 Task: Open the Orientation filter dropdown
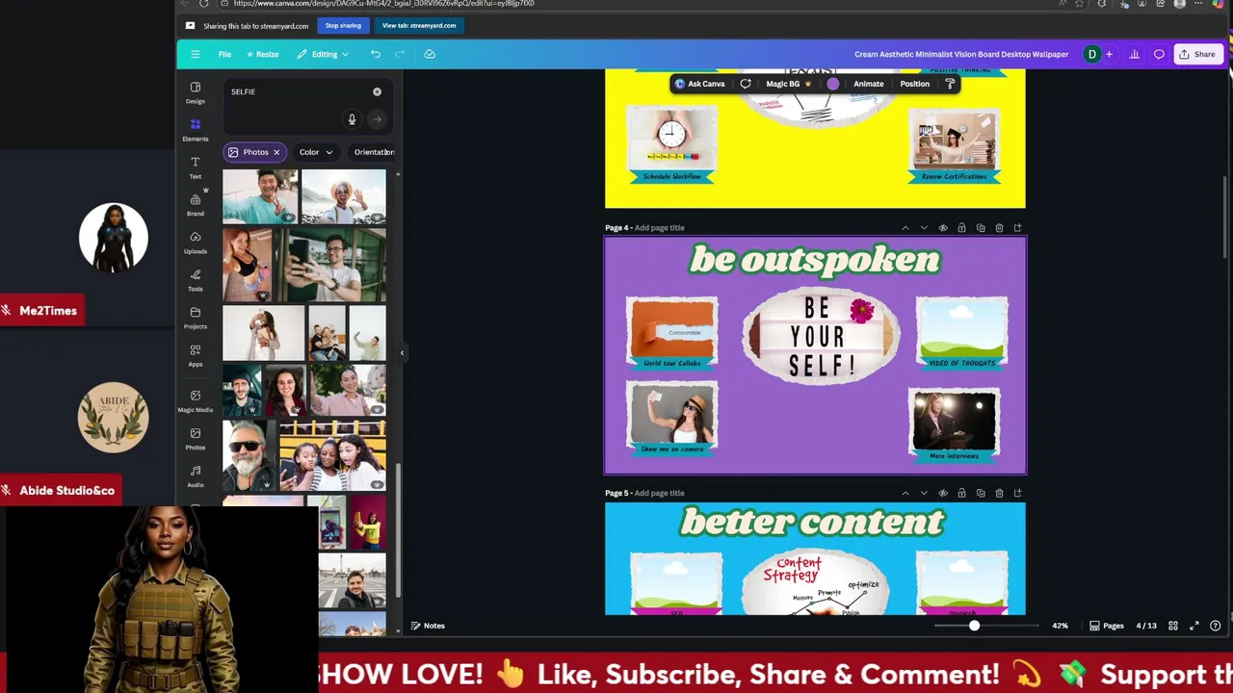point(373,152)
